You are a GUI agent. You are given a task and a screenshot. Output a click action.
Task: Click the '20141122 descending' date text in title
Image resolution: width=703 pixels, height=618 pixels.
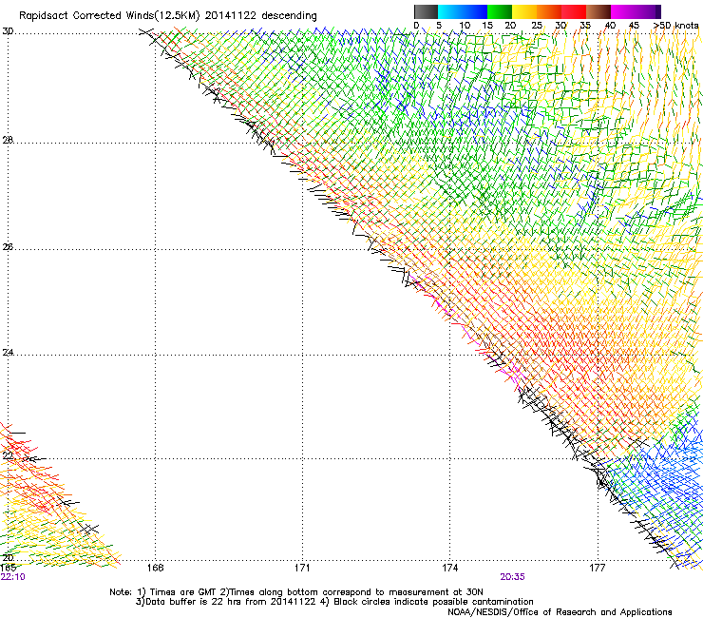(261, 16)
